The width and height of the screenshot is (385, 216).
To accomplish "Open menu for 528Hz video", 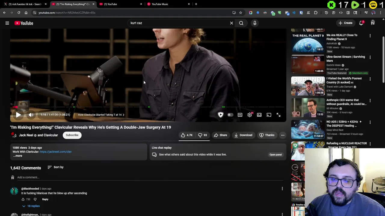I will click(370, 122).
